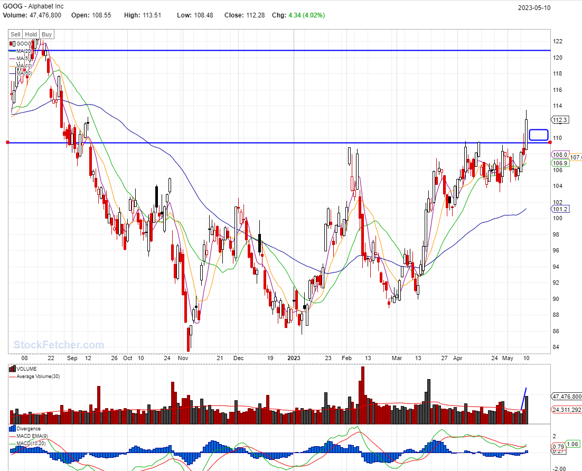Click the Close: 112.28 value
582x471 pixels.
245,15
